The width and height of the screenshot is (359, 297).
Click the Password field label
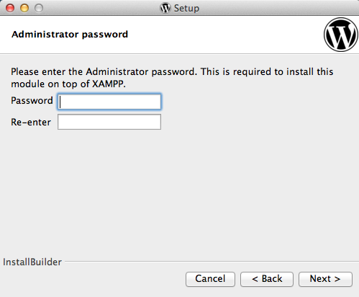coord(32,100)
